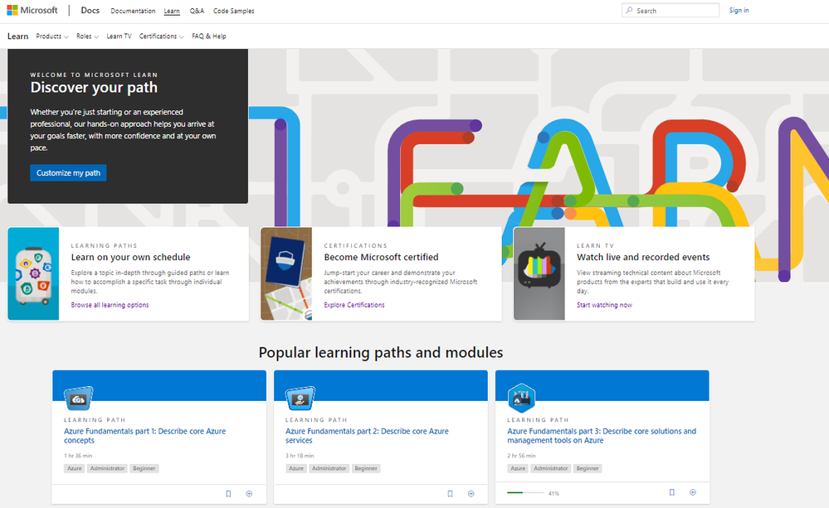Screen dimensions: 829x508
Task: Click the suitcase Learning Paths image
Action: click(x=33, y=273)
